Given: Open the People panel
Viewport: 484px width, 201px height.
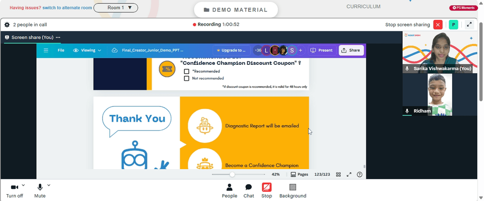Looking at the screenshot, I should (229, 191).
